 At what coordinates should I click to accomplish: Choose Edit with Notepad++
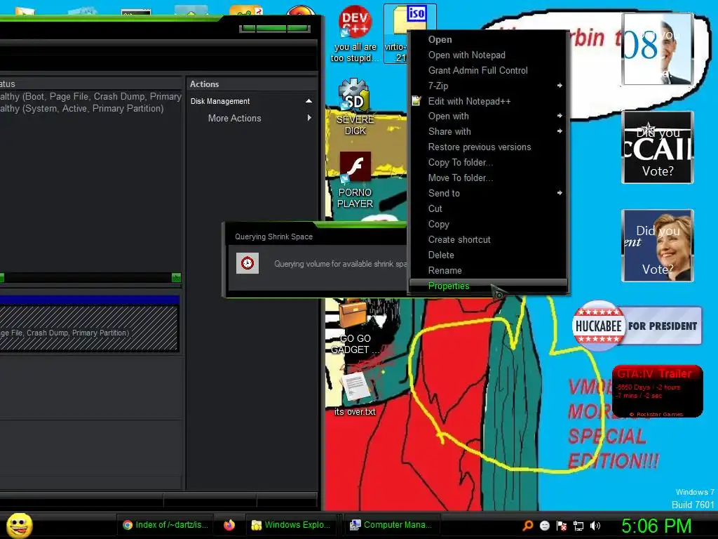tap(488, 101)
